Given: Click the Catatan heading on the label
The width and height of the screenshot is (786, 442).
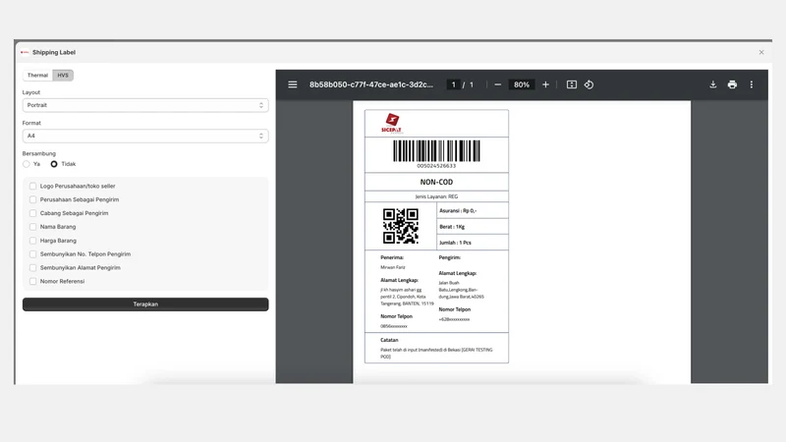Looking at the screenshot, I should 389,340.
